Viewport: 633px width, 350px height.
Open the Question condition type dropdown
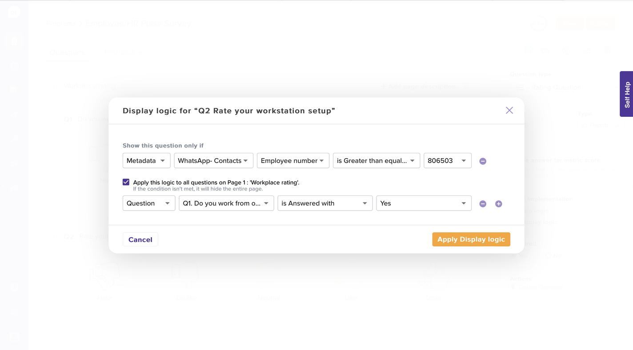148,203
